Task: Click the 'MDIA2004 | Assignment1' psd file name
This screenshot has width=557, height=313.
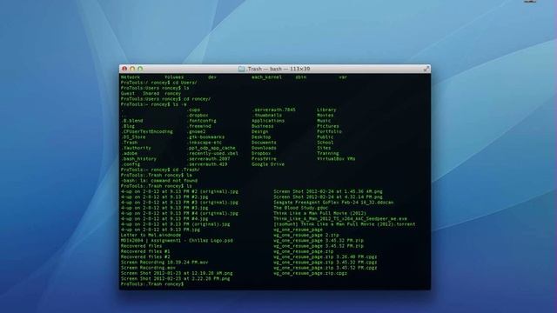Action: (177, 241)
